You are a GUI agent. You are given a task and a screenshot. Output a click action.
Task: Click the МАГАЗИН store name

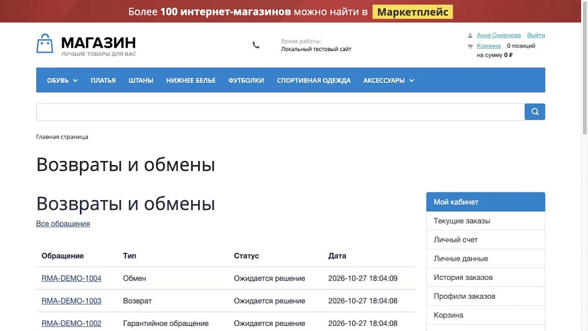tap(98, 43)
